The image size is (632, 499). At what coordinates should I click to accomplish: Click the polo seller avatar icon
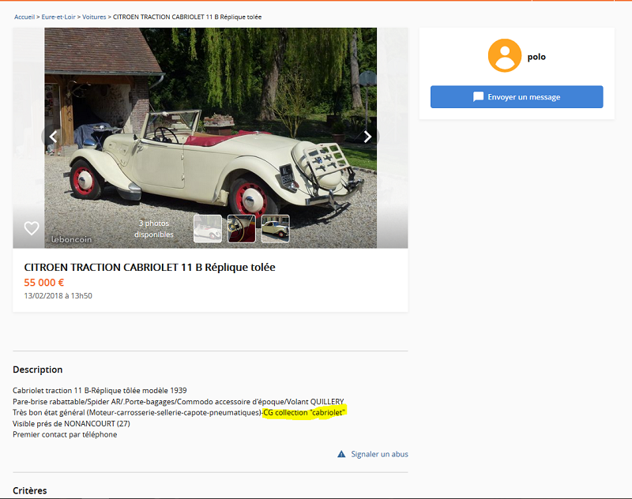[x=505, y=55]
